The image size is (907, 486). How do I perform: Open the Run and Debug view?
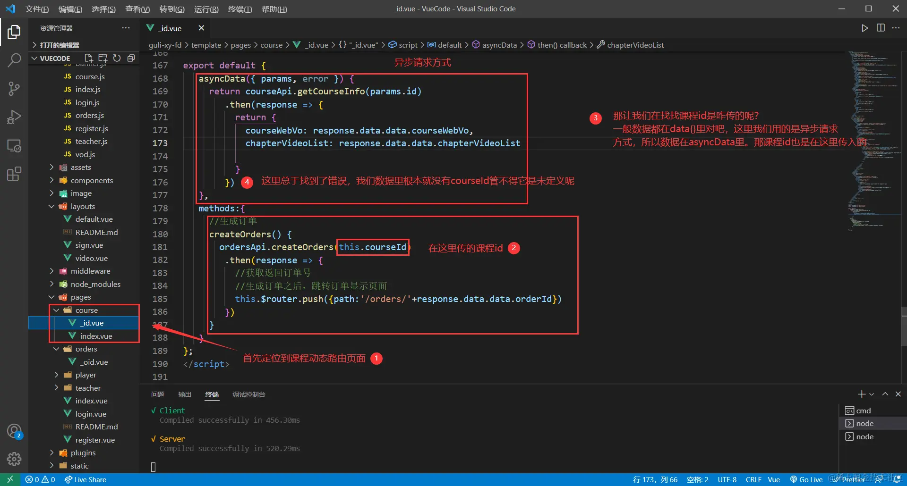click(x=14, y=117)
